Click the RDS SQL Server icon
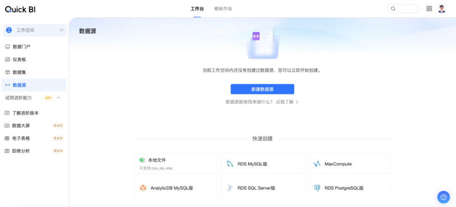The height and width of the screenshot is (207, 456). (230, 188)
